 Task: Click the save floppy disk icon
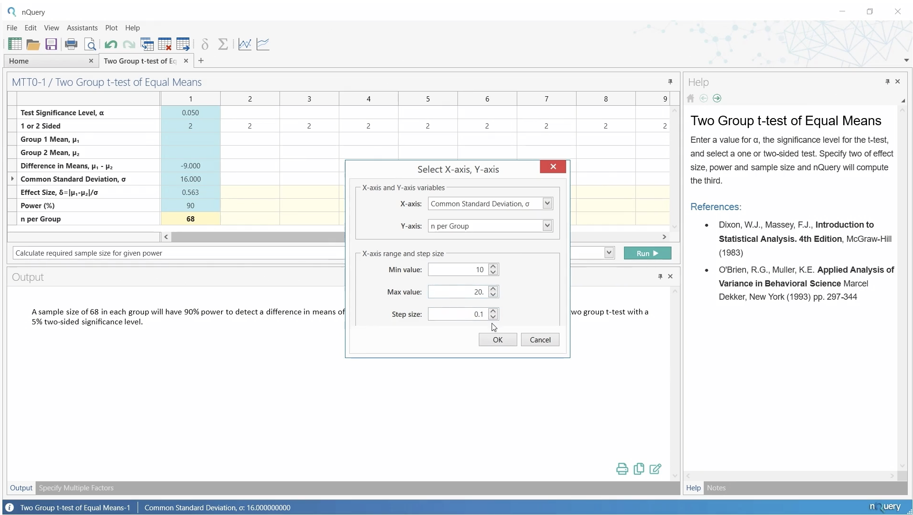click(51, 44)
